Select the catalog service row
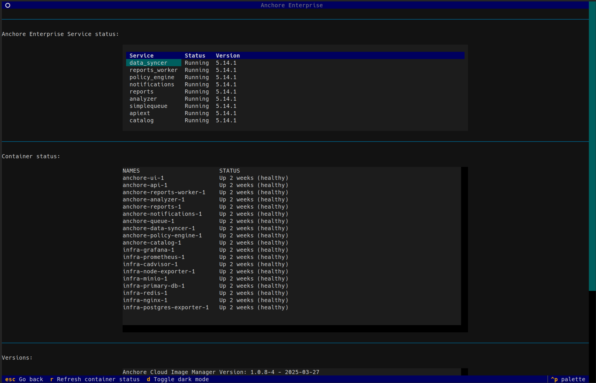The image size is (596, 383). (x=295, y=120)
